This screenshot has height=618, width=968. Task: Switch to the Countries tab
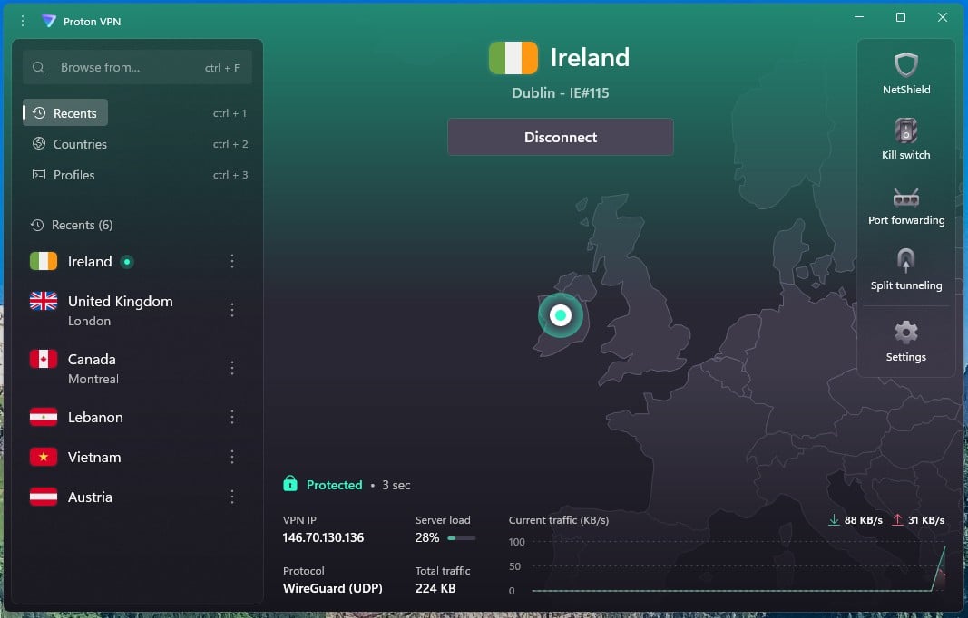pyautogui.click(x=70, y=144)
